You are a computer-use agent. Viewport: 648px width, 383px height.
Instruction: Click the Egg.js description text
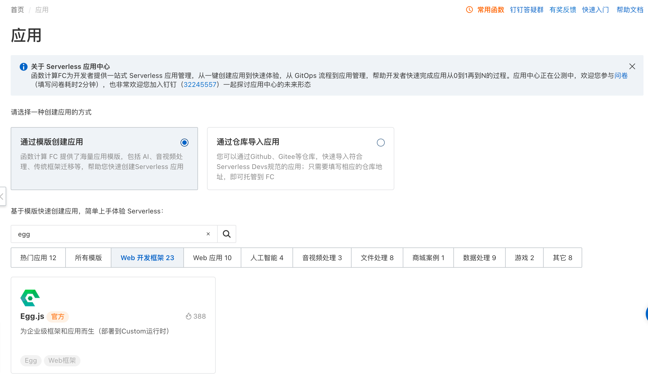(x=95, y=331)
